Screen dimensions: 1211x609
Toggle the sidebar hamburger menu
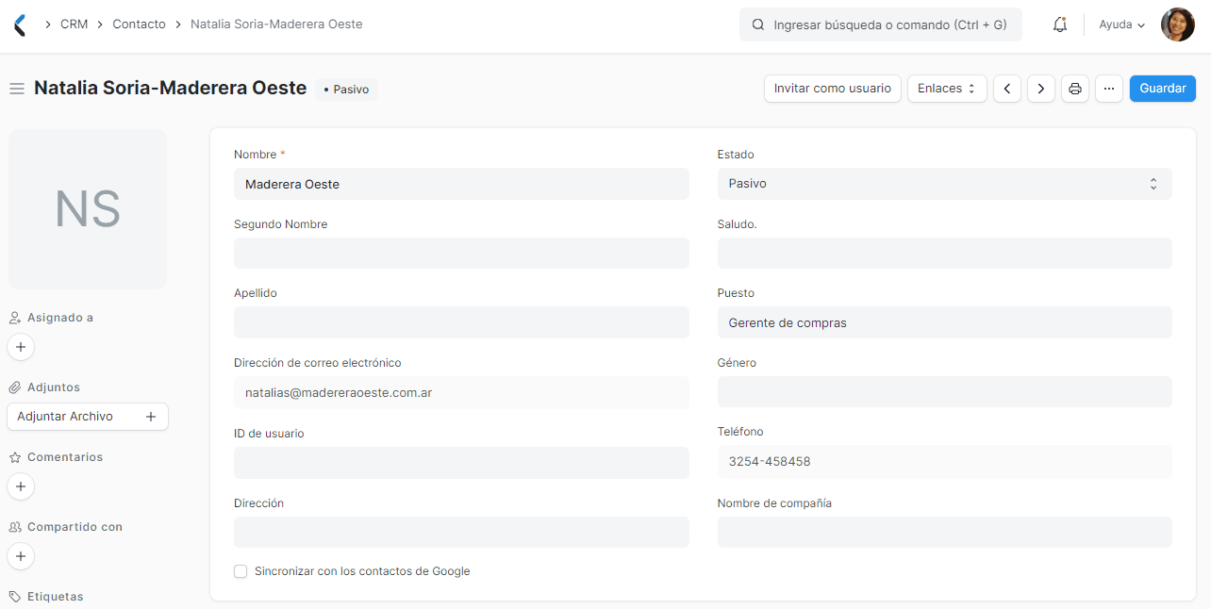[x=16, y=89]
